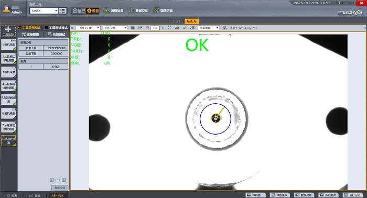Open the result image dropdown
The width and height of the screenshot is (367, 198).
coord(209,28)
